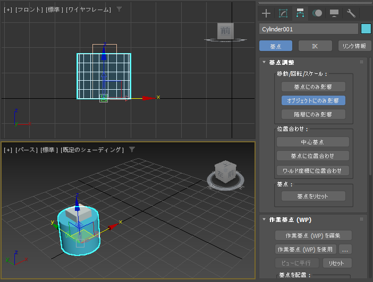The height and width of the screenshot is (282, 373).
Task: Open the Modify command panel tab
Action: [x=283, y=13]
